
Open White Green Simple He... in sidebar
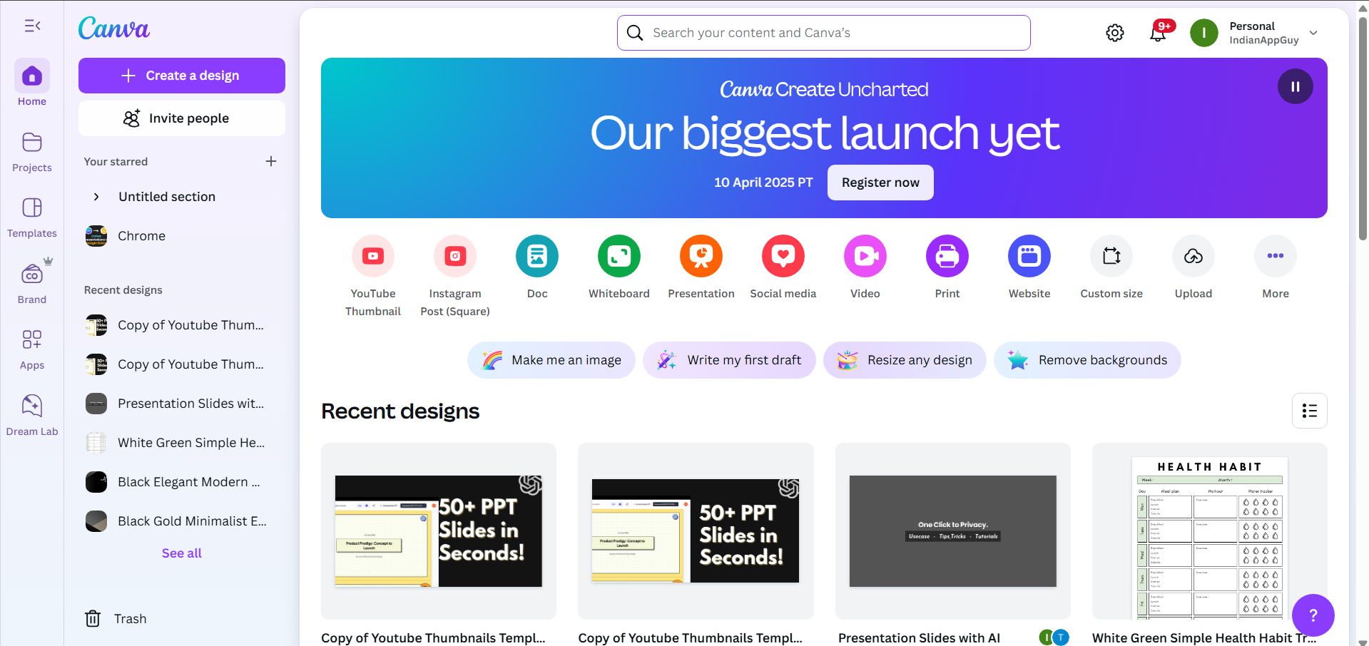tap(182, 443)
